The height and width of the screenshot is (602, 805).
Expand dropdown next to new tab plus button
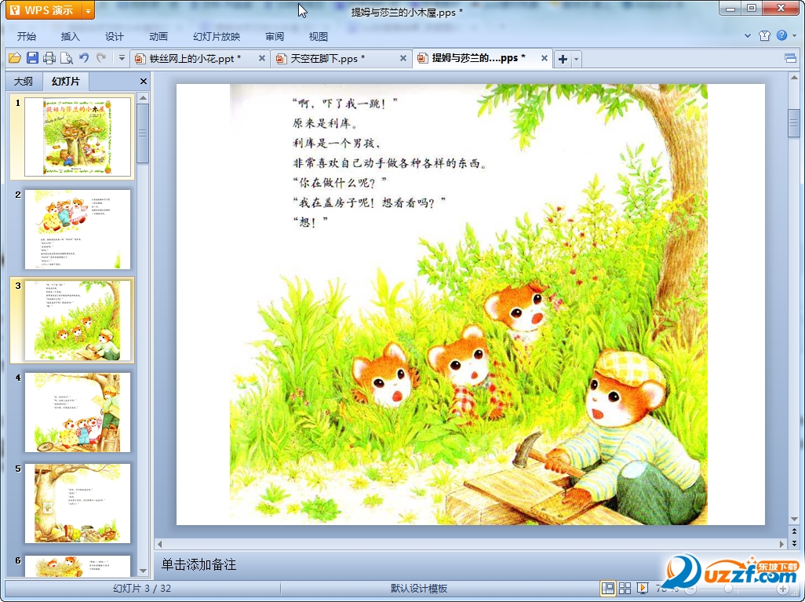(x=576, y=59)
